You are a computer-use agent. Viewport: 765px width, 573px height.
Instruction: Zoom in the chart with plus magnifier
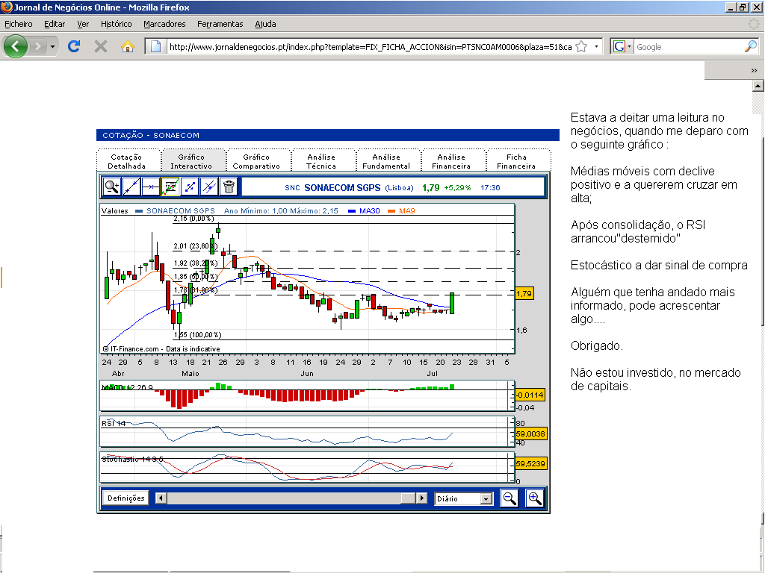pos(535,498)
